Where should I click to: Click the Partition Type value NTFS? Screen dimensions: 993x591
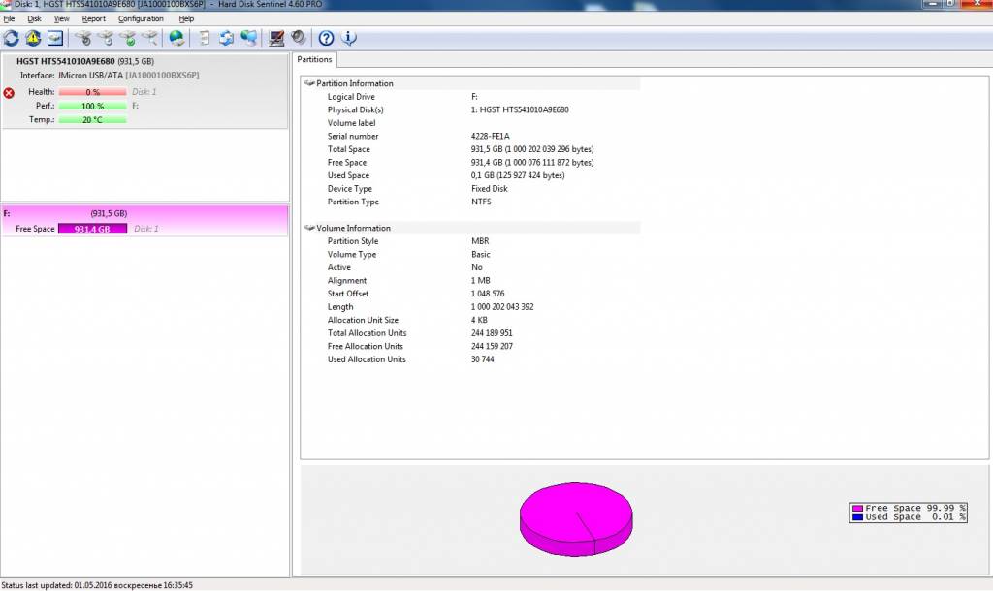click(x=481, y=202)
